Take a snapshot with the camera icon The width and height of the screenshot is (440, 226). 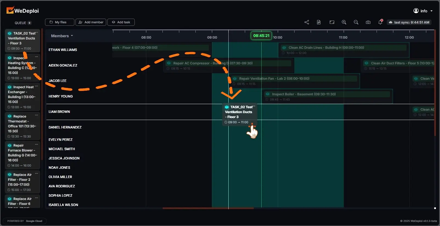tap(368, 22)
